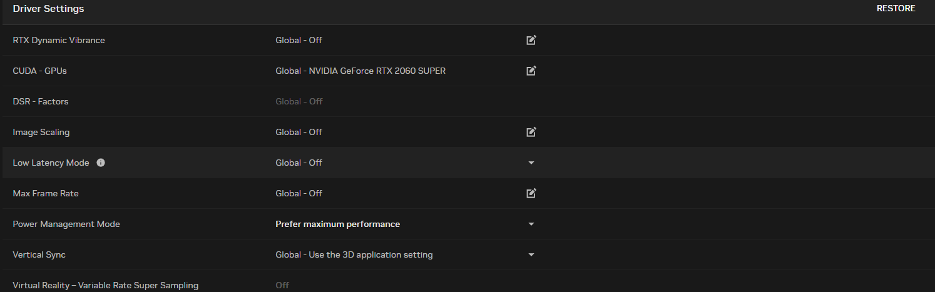
Task: Expand the Low Latency Mode dropdown arrow
Action: tap(531, 163)
